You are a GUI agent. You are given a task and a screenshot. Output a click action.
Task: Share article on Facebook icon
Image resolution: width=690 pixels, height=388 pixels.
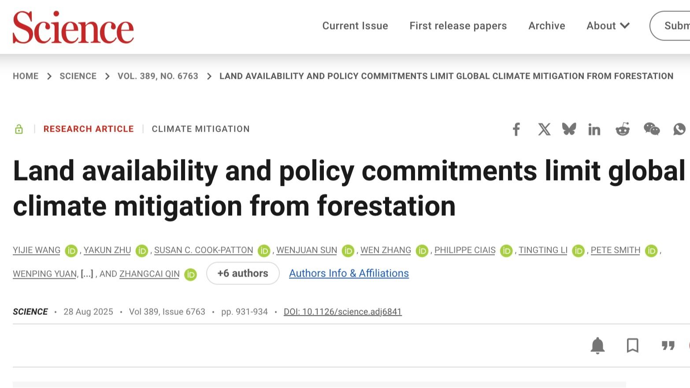click(516, 129)
